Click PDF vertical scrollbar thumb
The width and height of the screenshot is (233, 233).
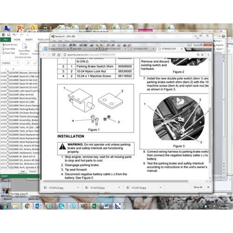click(210, 135)
